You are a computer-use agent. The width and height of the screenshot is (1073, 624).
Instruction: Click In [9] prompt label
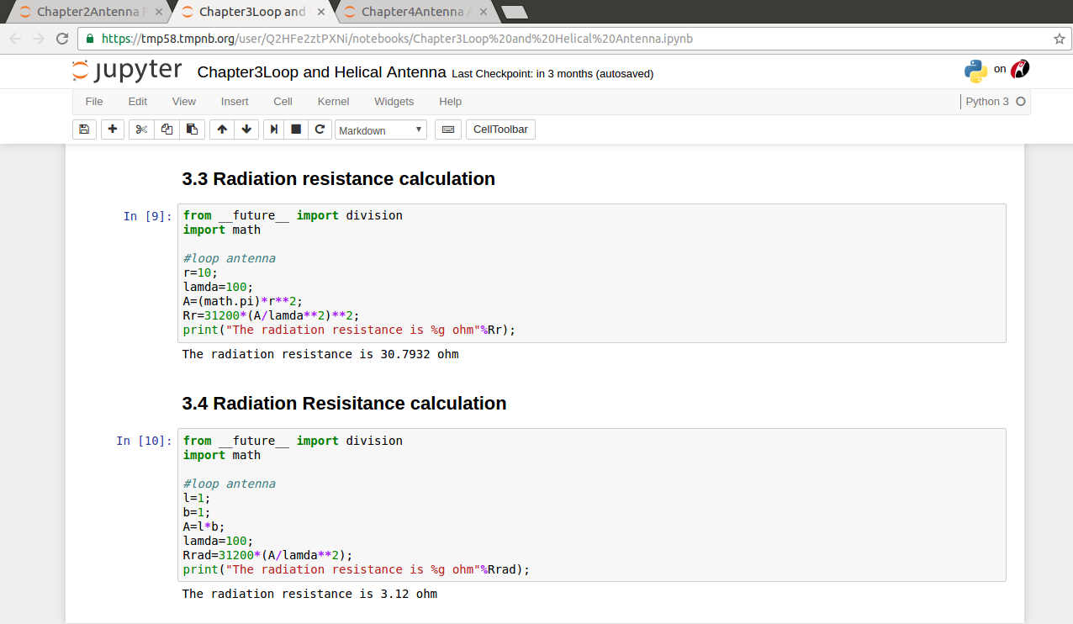pyautogui.click(x=147, y=216)
